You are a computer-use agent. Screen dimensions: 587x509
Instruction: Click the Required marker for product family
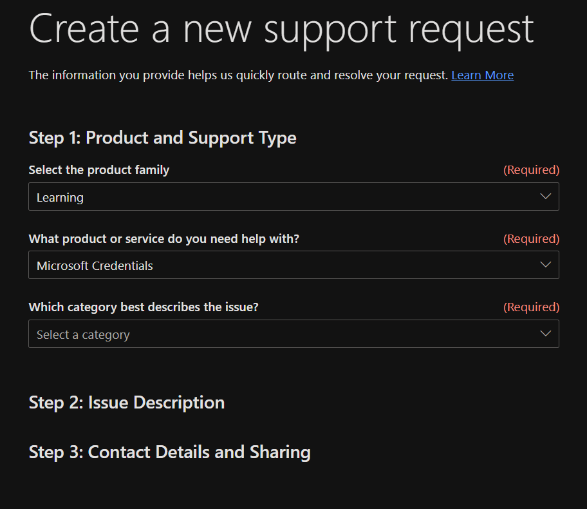(531, 170)
